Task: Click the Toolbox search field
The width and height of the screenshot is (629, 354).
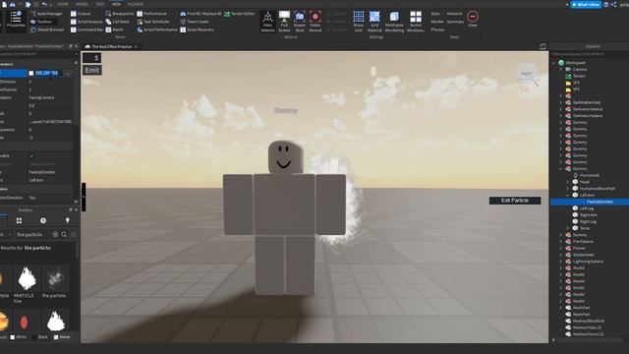Action: (32, 234)
